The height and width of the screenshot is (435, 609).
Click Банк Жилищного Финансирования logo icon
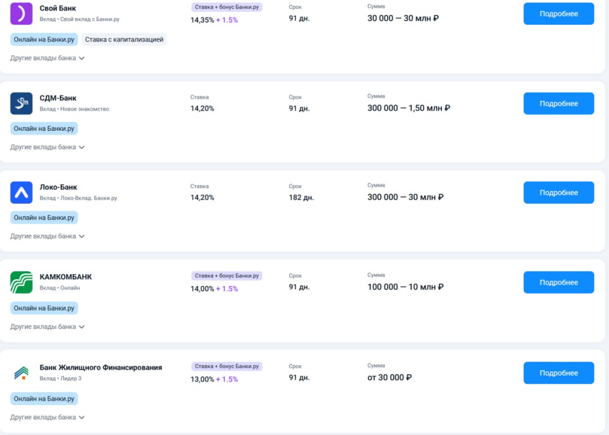pyautogui.click(x=21, y=373)
